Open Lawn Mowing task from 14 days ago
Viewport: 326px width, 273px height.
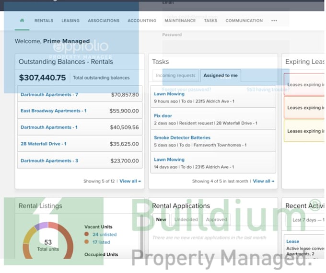(169, 159)
